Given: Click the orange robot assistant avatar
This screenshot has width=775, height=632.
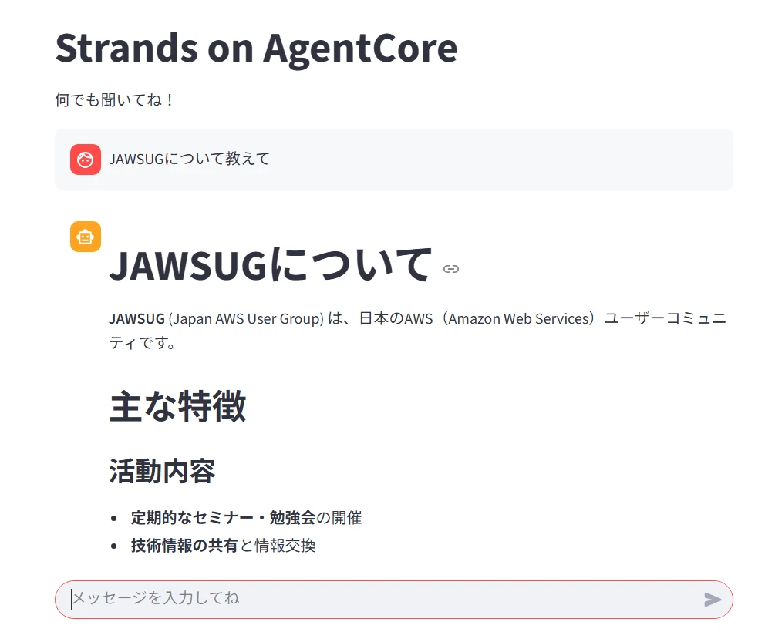Looking at the screenshot, I should pyautogui.click(x=86, y=237).
